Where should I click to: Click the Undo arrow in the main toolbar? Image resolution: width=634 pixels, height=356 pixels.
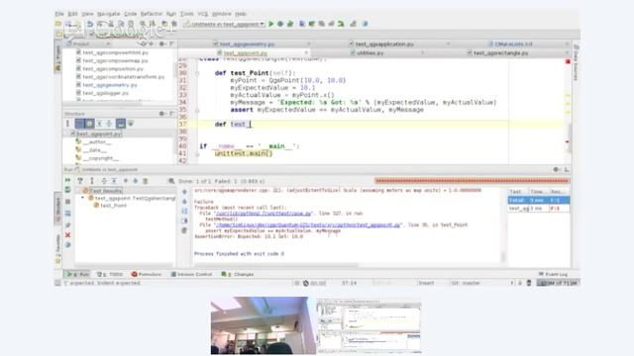point(90,24)
